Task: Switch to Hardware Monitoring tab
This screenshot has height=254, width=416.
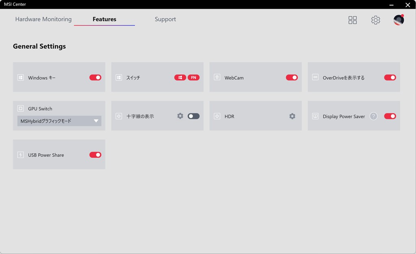Action: [43, 19]
